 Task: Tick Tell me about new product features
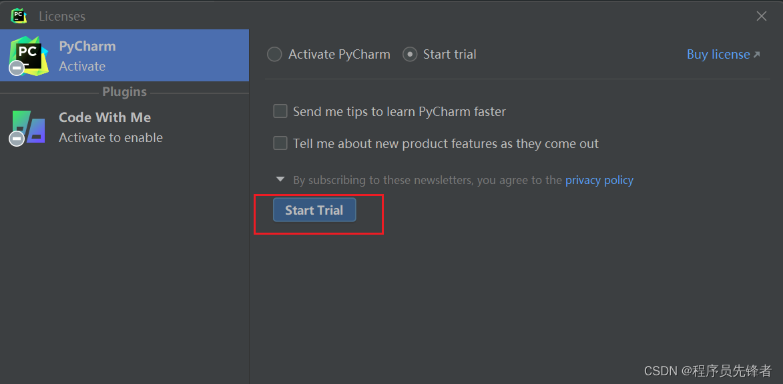pyautogui.click(x=280, y=143)
